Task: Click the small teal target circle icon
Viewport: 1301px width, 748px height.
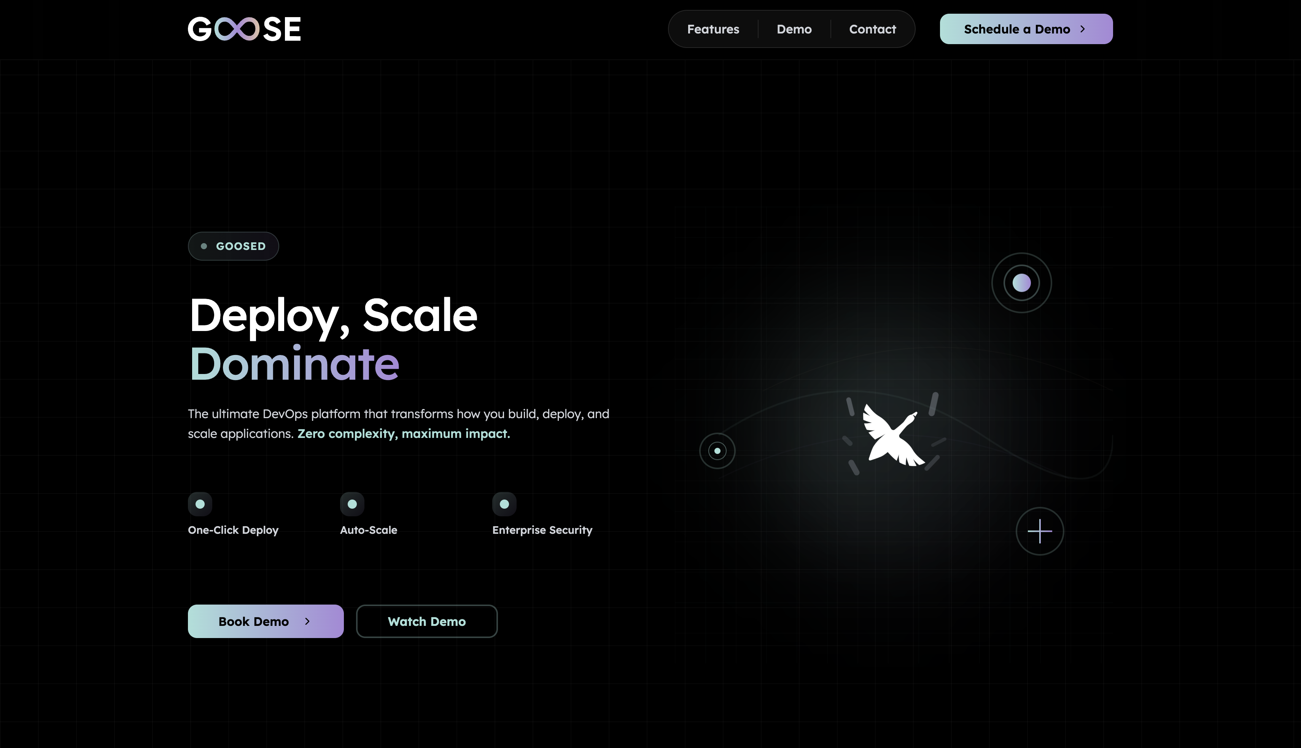Action: click(717, 451)
